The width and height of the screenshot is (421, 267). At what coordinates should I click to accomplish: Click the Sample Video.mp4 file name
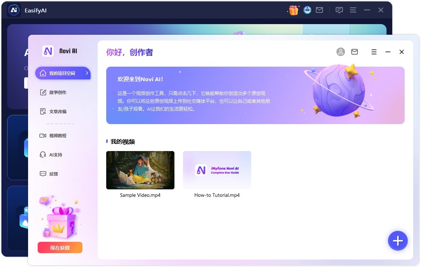point(140,195)
